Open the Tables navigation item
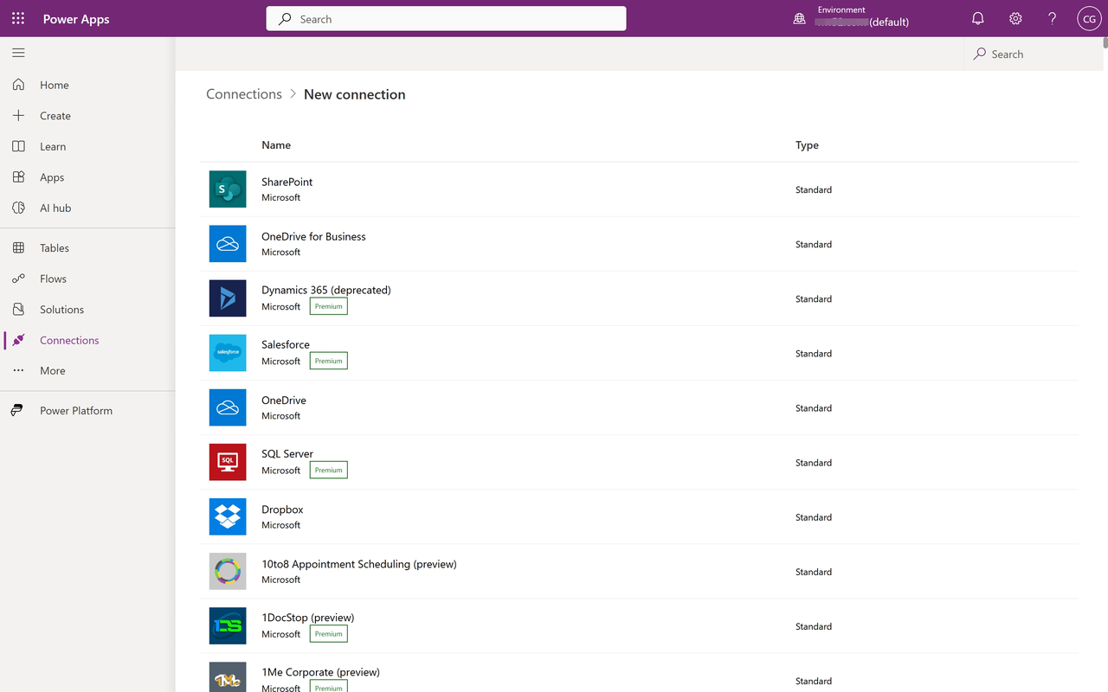Screen dimensions: 1108x692 click(x=87, y=247)
